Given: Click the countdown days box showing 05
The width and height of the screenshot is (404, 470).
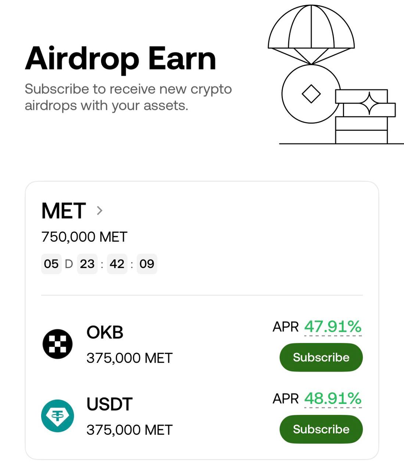Looking at the screenshot, I should pyautogui.click(x=51, y=264).
